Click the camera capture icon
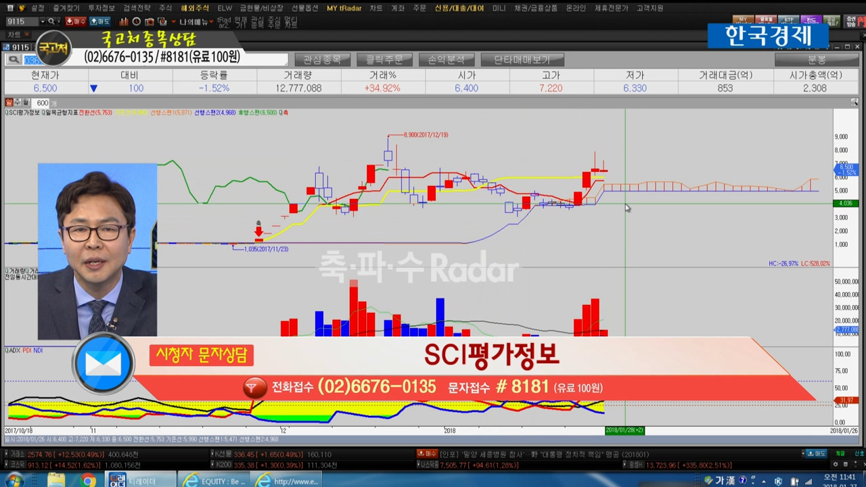This screenshot has width=866, height=487. [x=150, y=22]
